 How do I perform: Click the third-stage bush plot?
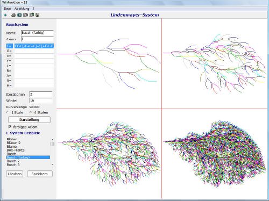109,154
